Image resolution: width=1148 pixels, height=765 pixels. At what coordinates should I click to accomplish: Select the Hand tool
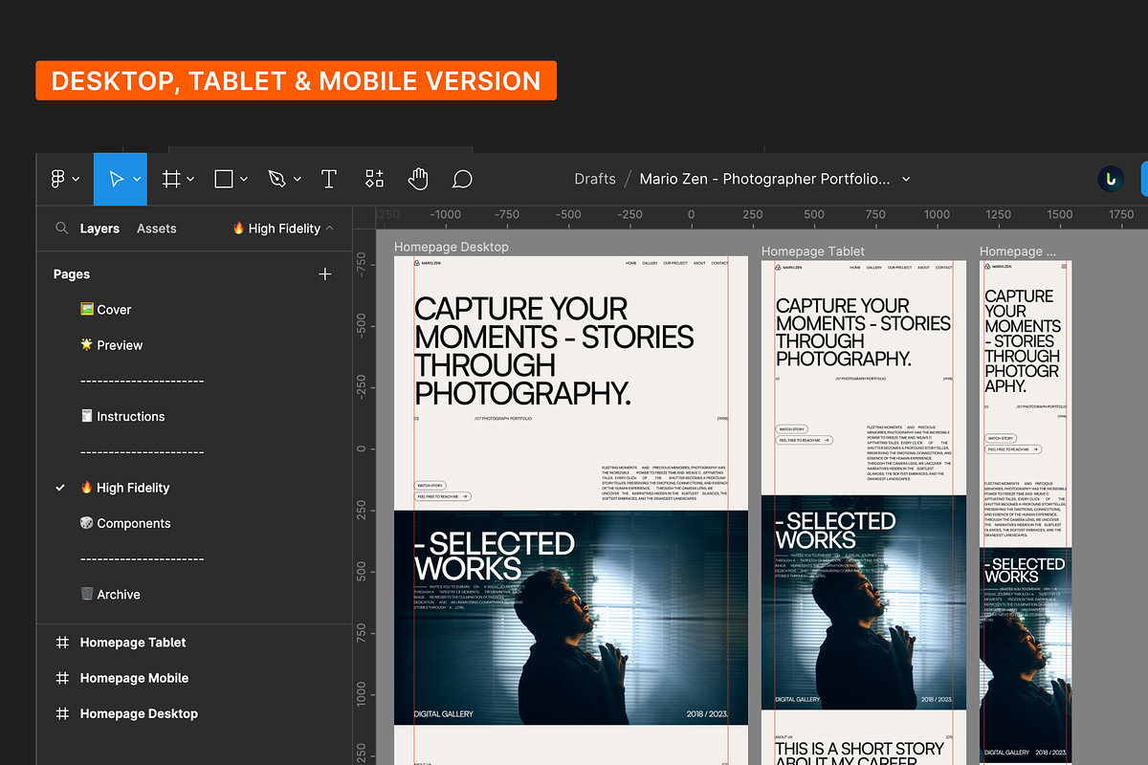(x=418, y=179)
